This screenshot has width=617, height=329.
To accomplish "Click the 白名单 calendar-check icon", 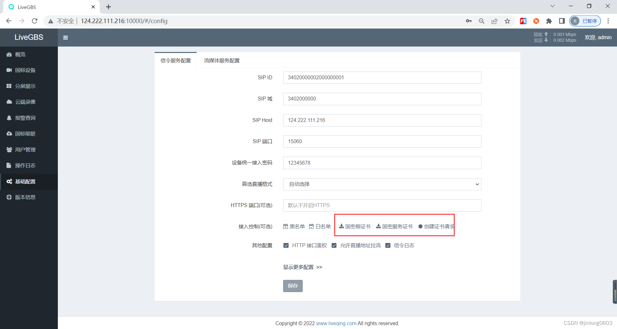I will (311, 227).
